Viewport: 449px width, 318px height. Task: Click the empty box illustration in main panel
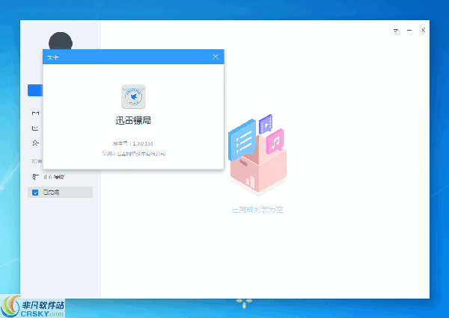(x=257, y=155)
